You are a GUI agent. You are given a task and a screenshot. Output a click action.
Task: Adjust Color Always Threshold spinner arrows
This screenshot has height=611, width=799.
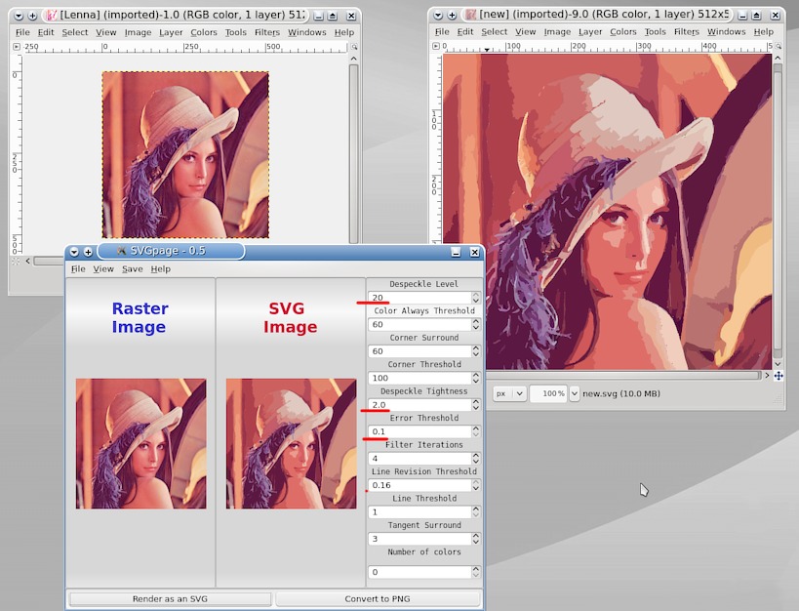coord(476,324)
